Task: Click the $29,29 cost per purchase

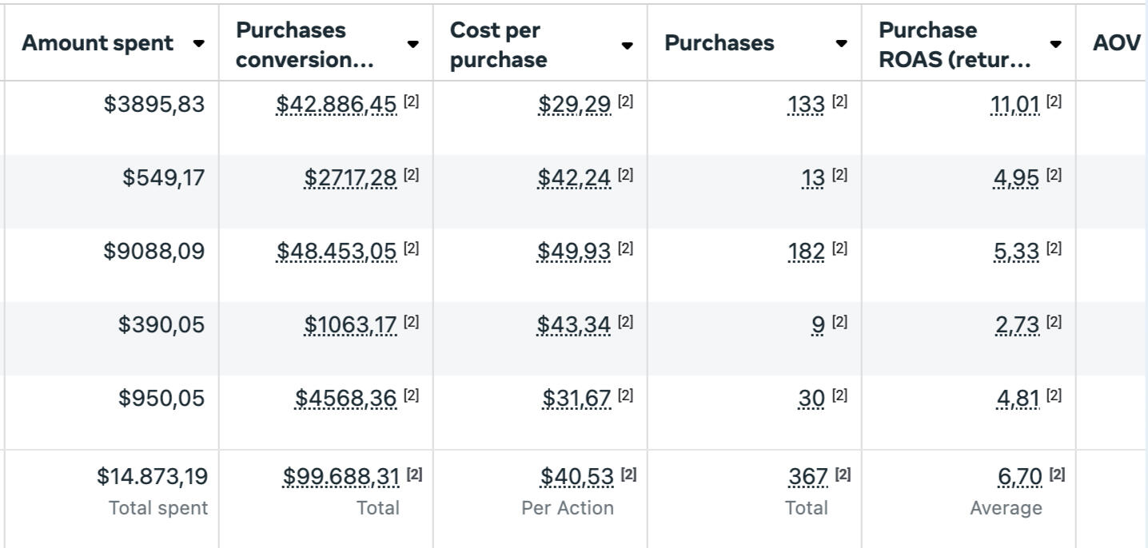Action: pos(575,104)
